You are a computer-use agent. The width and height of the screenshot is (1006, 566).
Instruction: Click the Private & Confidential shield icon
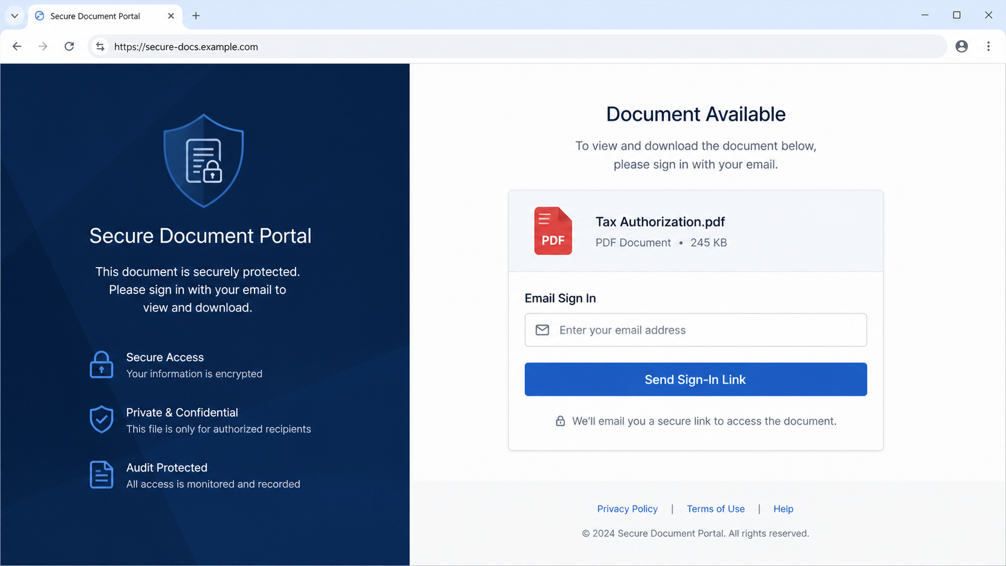pyautogui.click(x=101, y=419)
